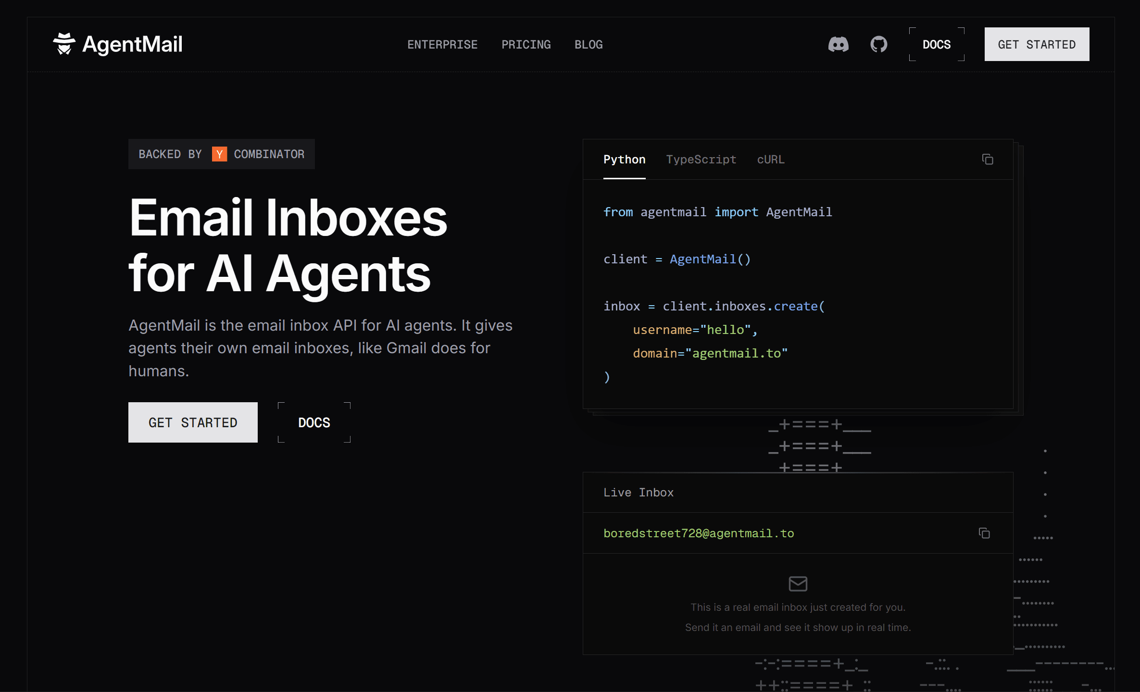Image resolution: width=1140 pixels, height=692 pixels.
Task: Open the BLOG page
Action: point(589,44)
